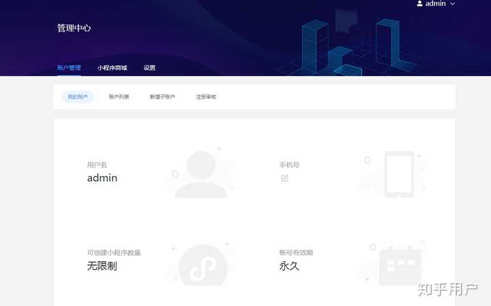Open the 注册审核 sub-tab
The width and height of the screenshot is (491, 306).
point(206,97)
